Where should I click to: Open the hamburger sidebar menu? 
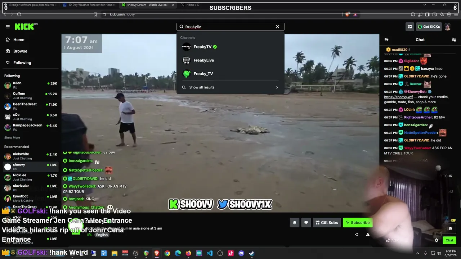click(8, 27)
